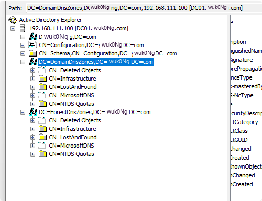Click Infrastructure folder icon under DomainDnsZones
Image resolution: width=262 pixels, height=201 pixels.
42,79
